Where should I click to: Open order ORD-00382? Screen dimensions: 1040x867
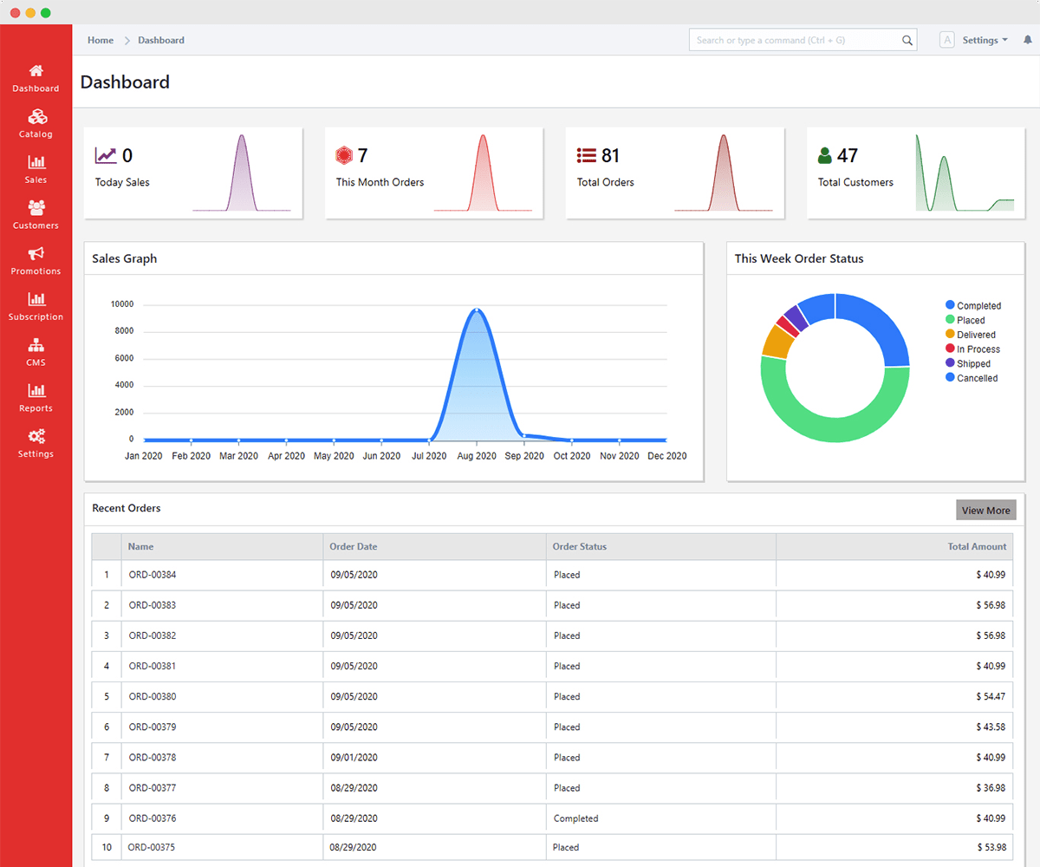[153, 636]
